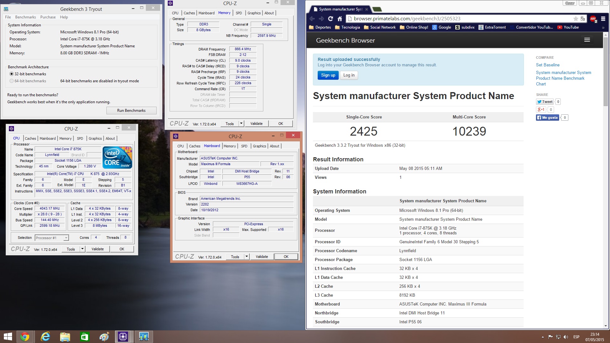Viewport: 610px width, 343px height.
Task: Show hidden system tray icons
Action: click(x=542, y=337)
